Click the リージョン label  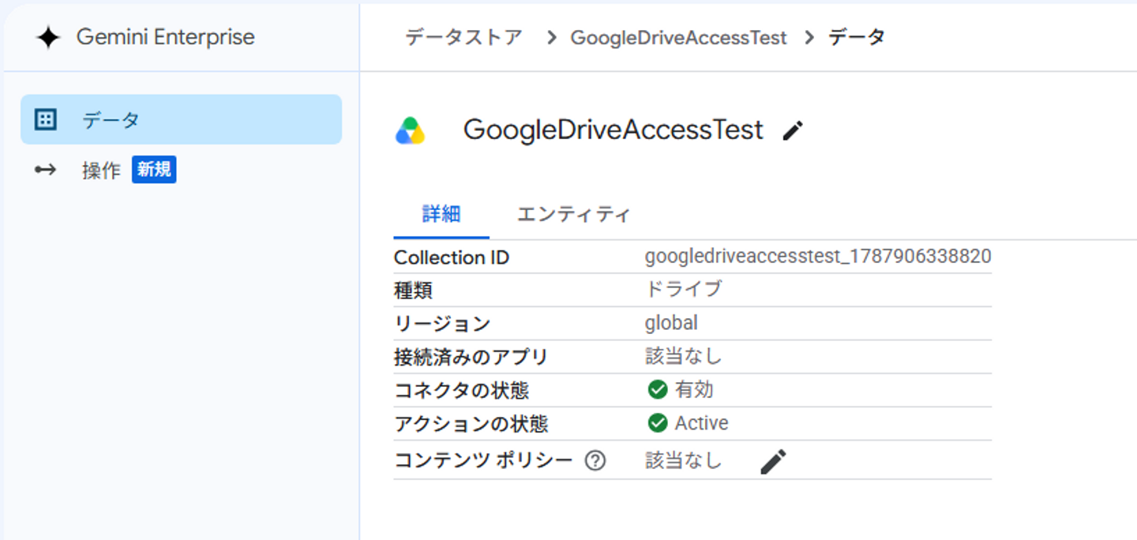coord(442,324)
